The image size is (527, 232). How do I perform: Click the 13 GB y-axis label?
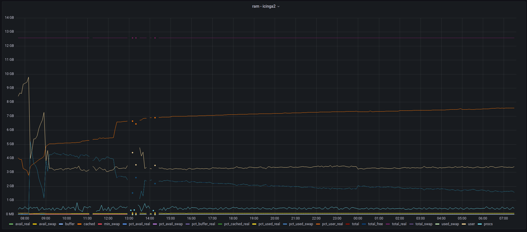[x=9, y=32]
